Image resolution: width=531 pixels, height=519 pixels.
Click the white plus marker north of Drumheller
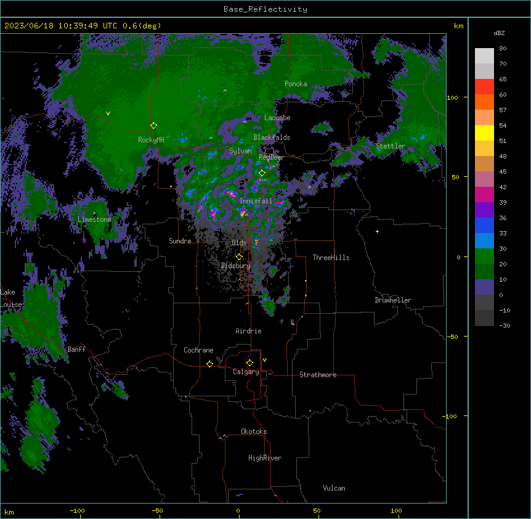377,231
